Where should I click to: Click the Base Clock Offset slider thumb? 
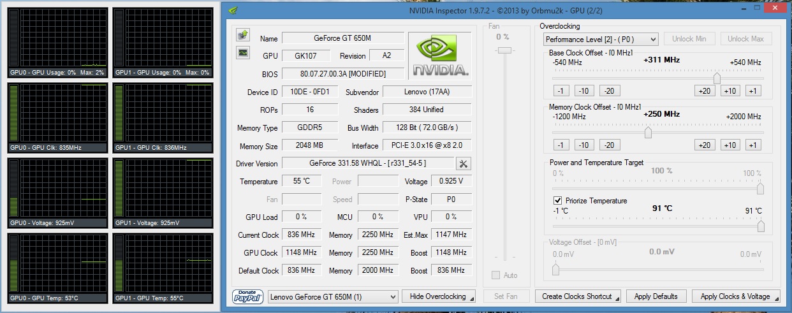[x=717, y=78]
